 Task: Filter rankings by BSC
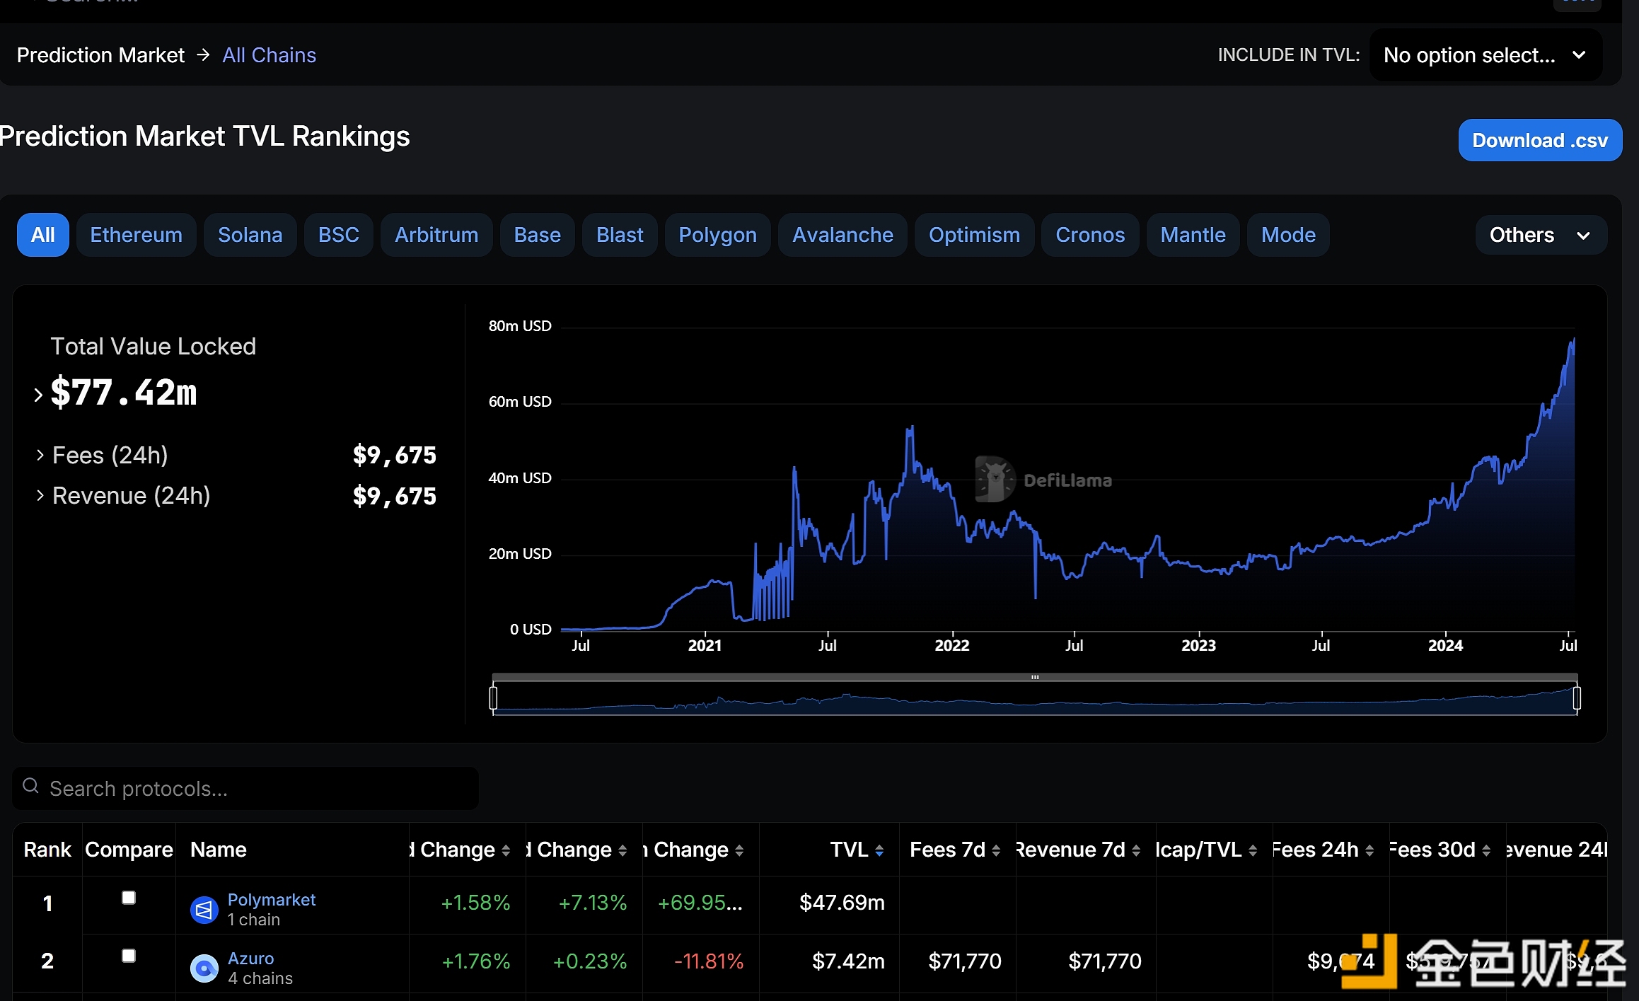click(339, 235)
